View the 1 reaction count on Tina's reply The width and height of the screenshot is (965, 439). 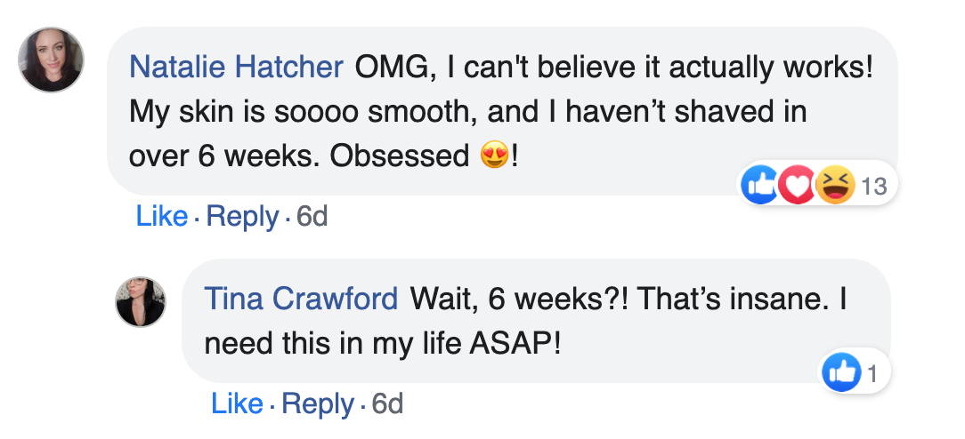[x=872, y=374]
